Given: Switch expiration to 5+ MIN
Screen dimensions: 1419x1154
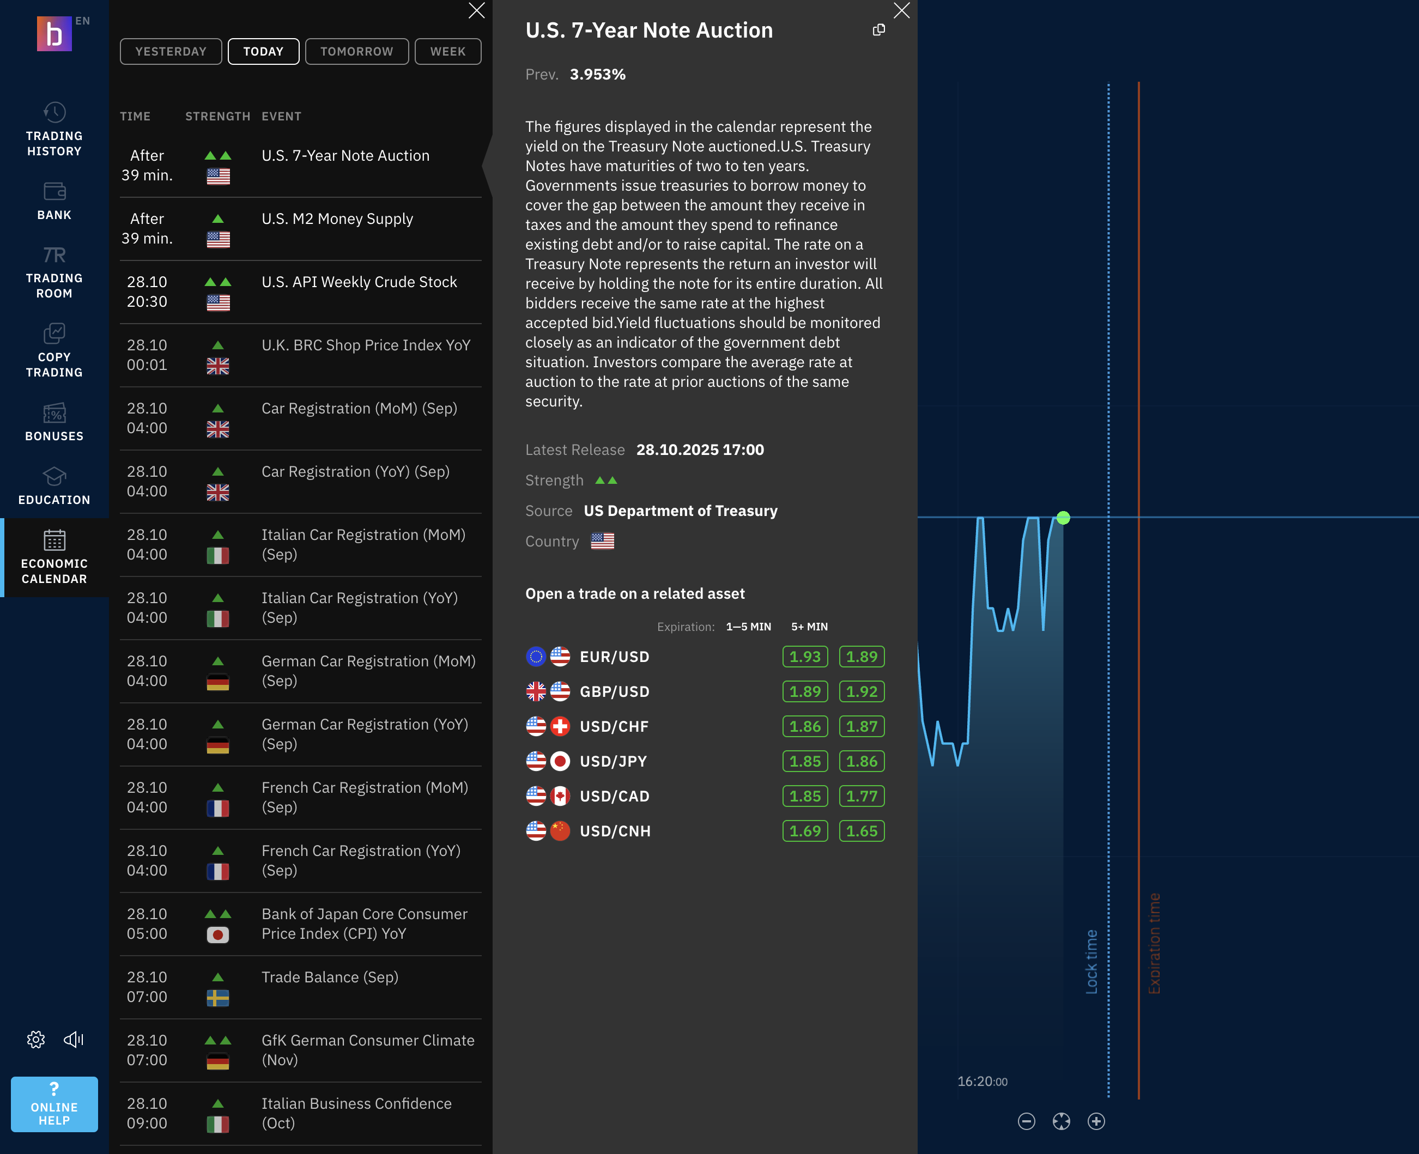Looking at the screenshot, I should tap(809, 626).
